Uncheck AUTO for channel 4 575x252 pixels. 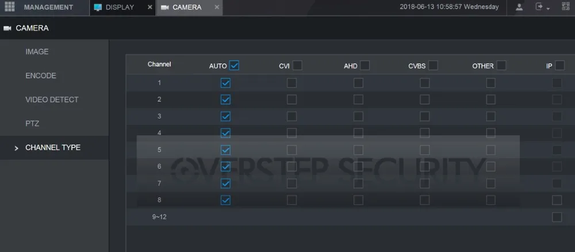pos(225,133)
